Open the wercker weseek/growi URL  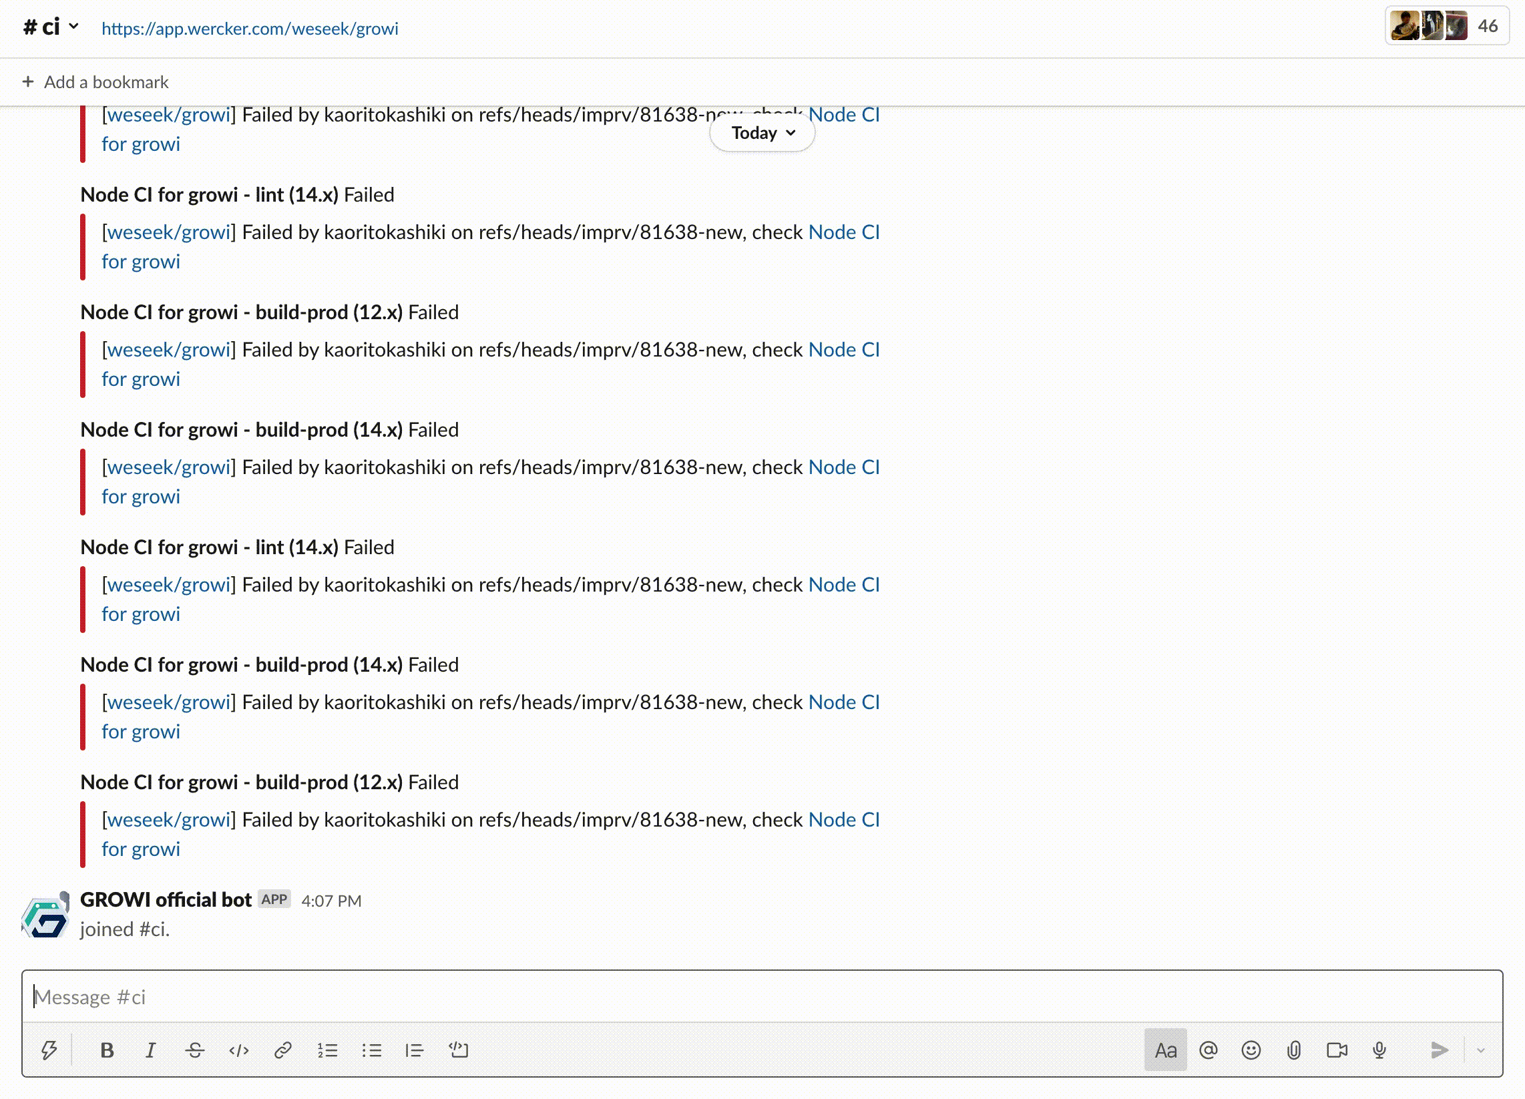click(x=250, y=29)
